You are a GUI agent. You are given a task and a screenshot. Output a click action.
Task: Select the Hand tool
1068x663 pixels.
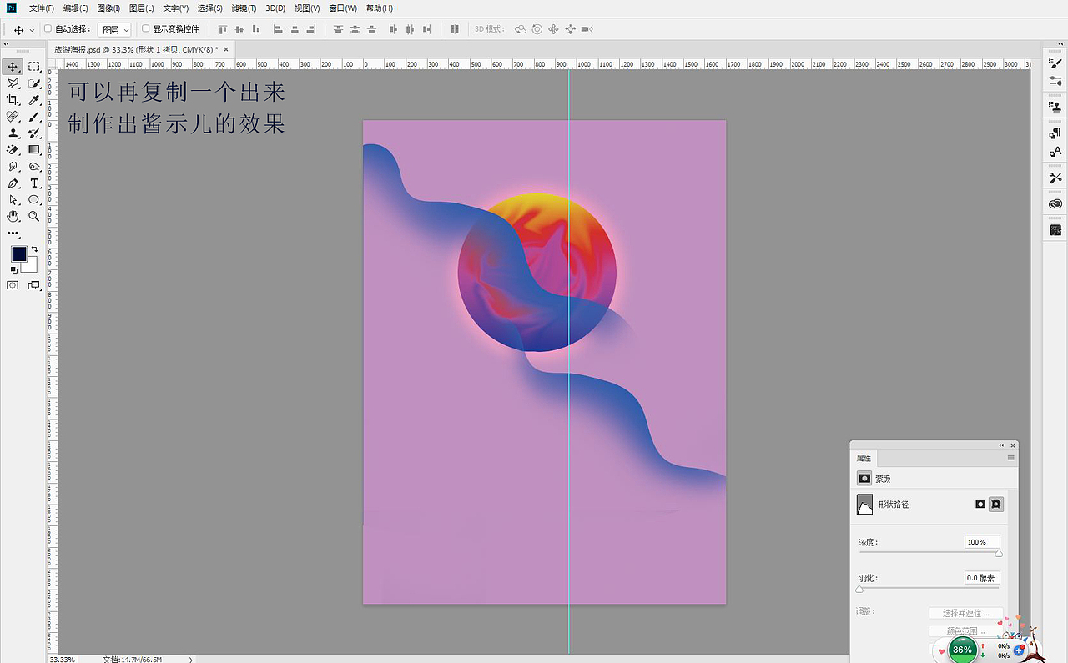pos(13,217)
